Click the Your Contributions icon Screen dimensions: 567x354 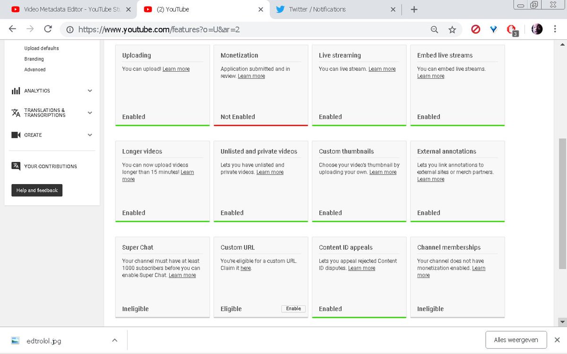[16, 166]
